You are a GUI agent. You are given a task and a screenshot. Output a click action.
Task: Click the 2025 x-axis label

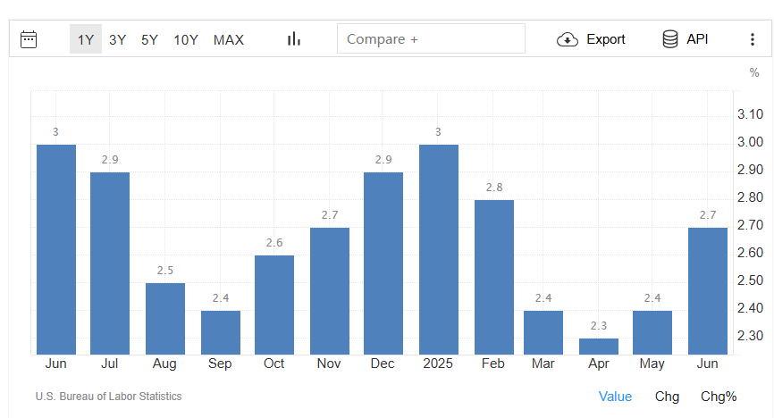click(438, 364)
